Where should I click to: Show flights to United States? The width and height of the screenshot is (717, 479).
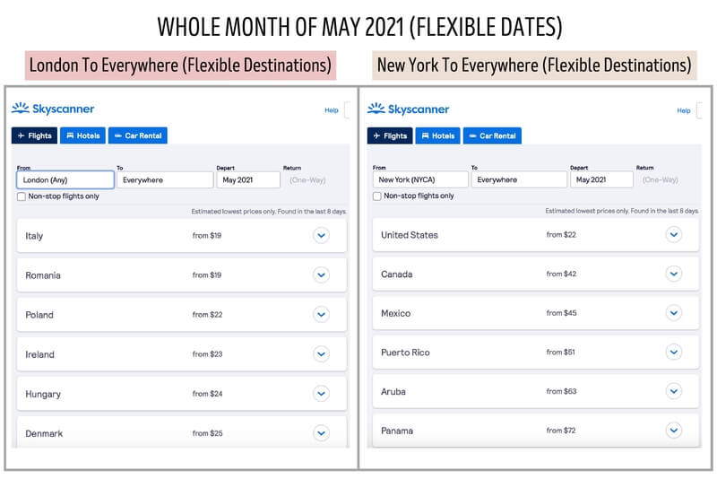tap(674, 235)
